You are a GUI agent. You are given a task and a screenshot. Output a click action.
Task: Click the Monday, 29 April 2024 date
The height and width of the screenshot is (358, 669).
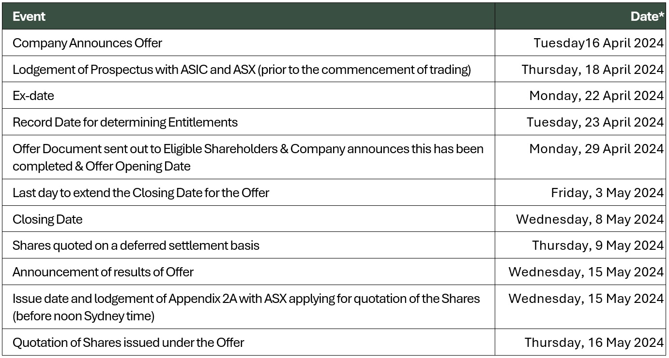pyautogui.click(x=596, y=149)
